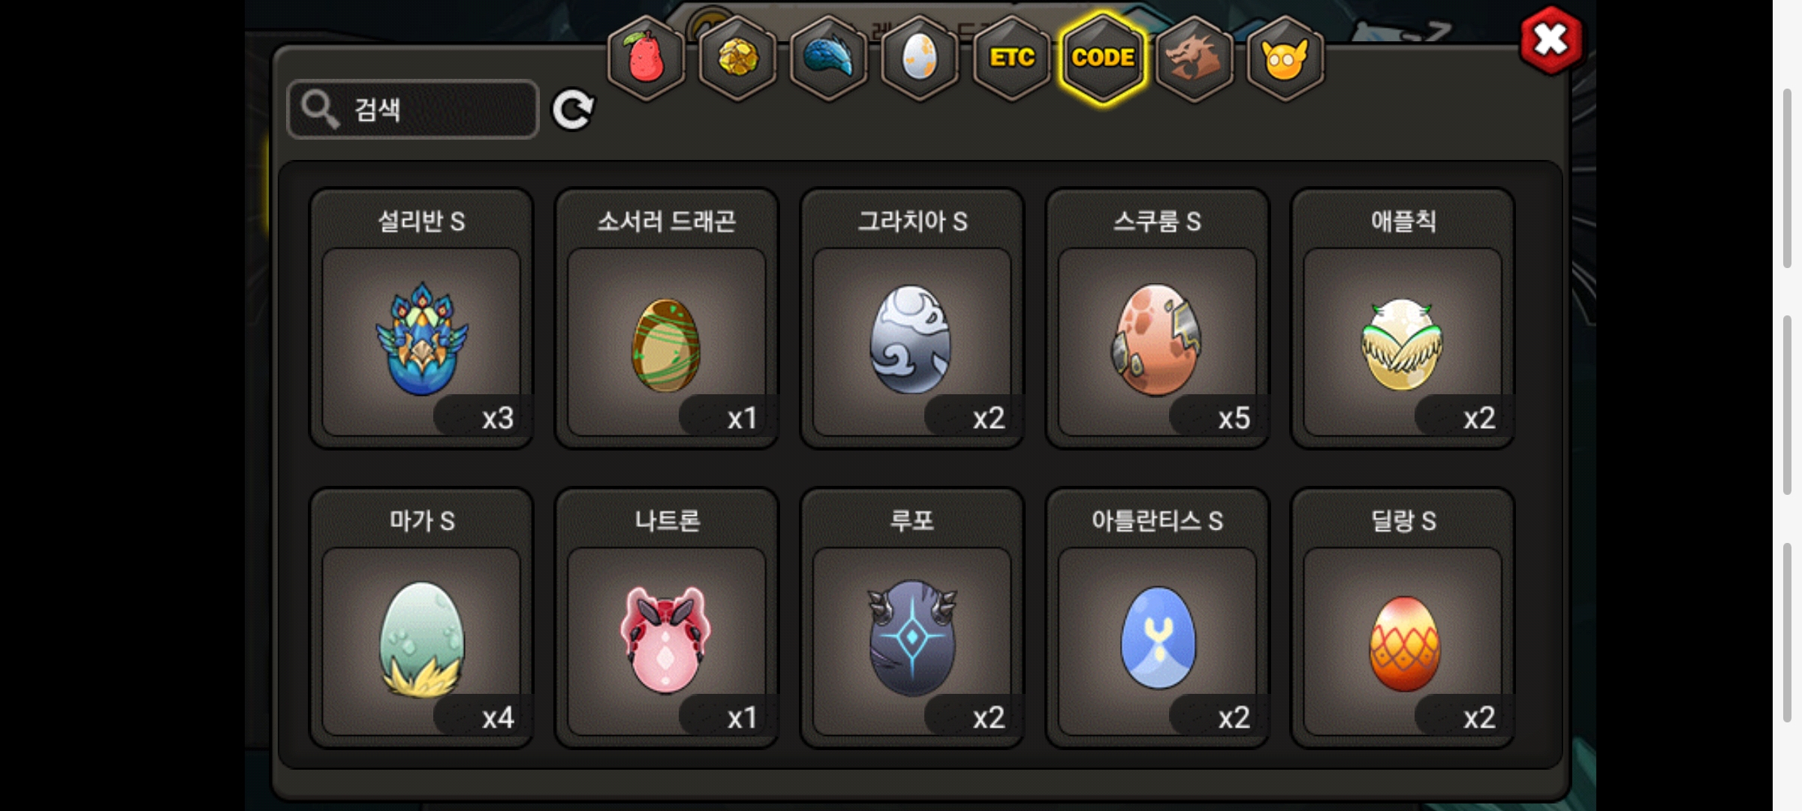Click the 검색 search field
Image resolution: width=1802 pixels, height=811 pixels.
[413, 110]
